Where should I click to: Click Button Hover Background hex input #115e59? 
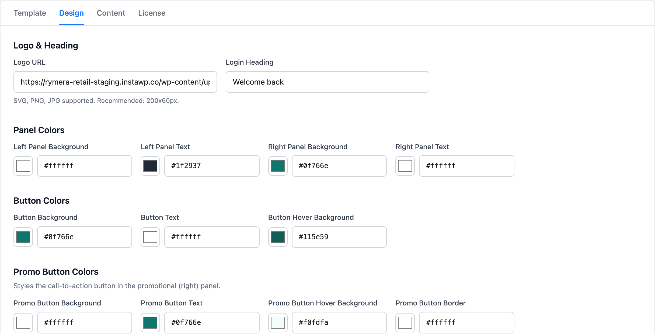(339, 237)
